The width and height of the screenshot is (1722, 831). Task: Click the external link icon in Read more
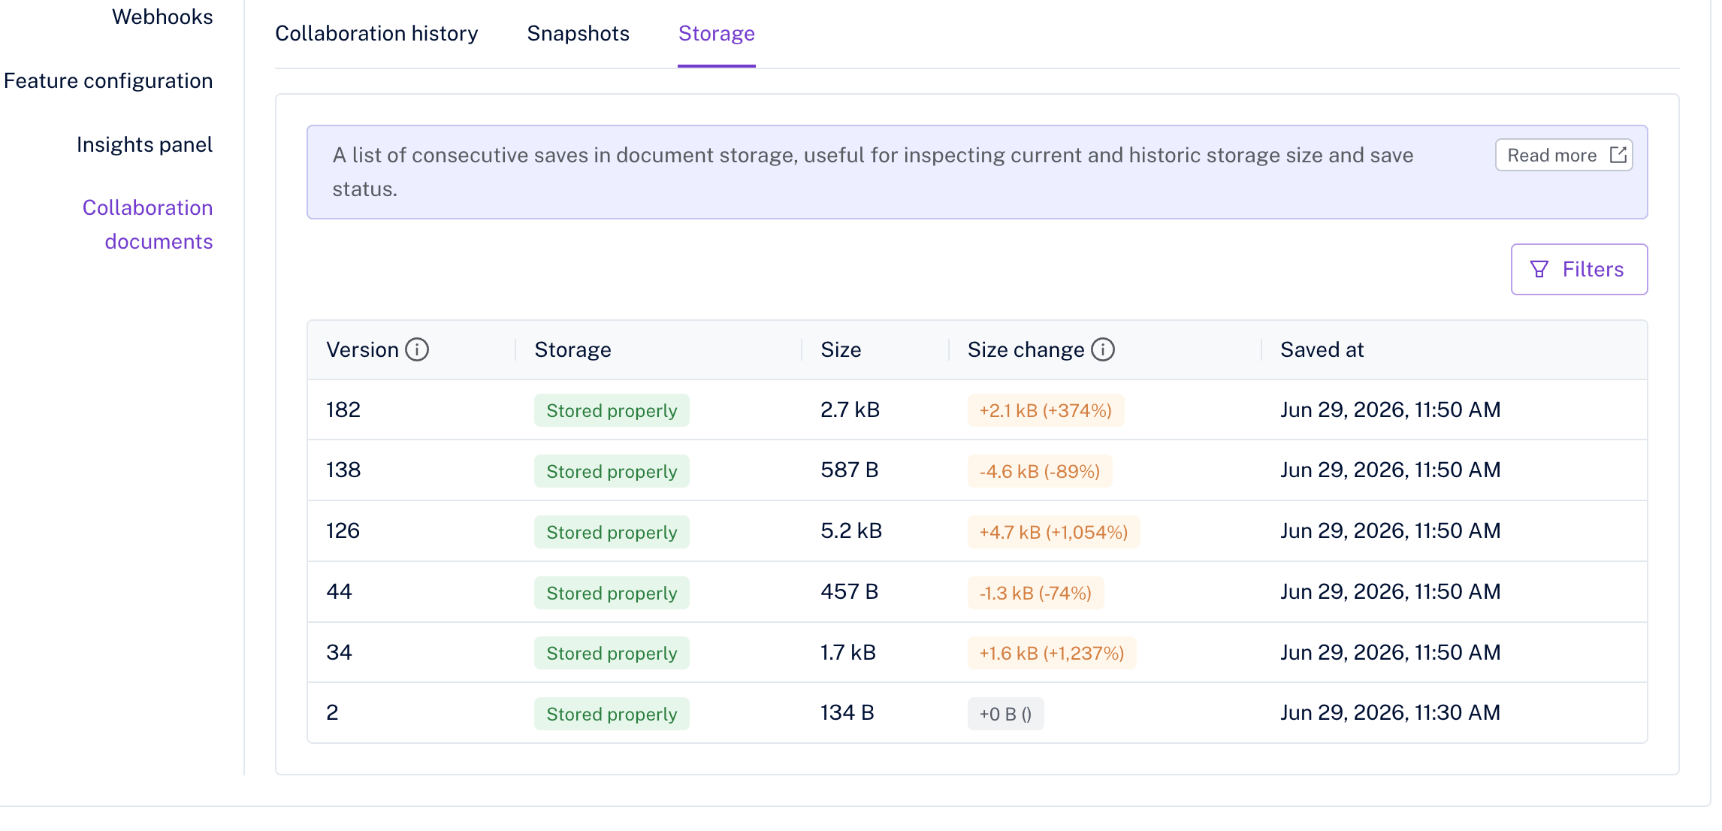pos(1618,155)
